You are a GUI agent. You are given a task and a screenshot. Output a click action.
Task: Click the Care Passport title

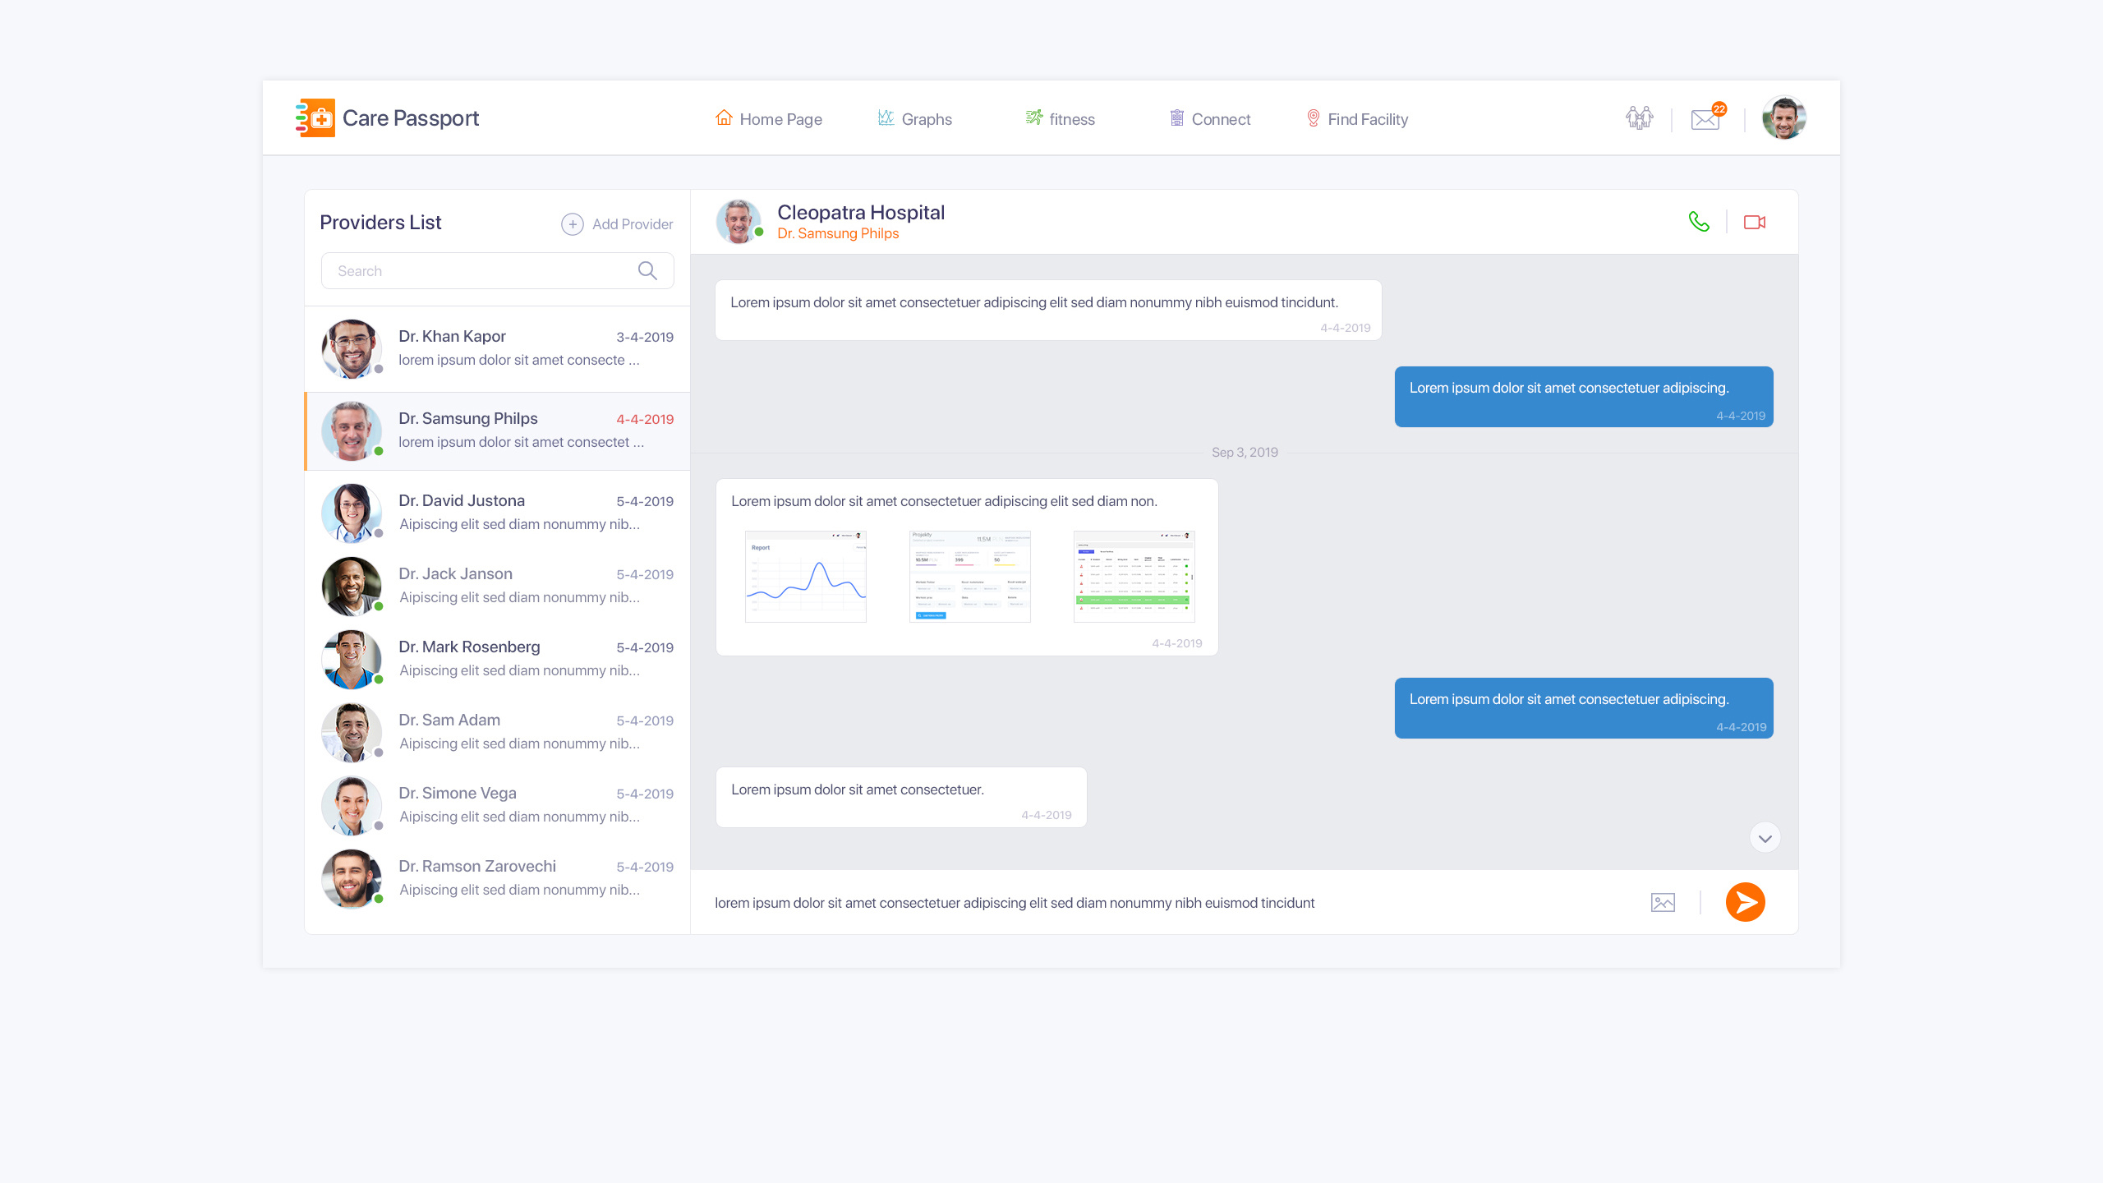pyautogui.click(x=411, y=118)
